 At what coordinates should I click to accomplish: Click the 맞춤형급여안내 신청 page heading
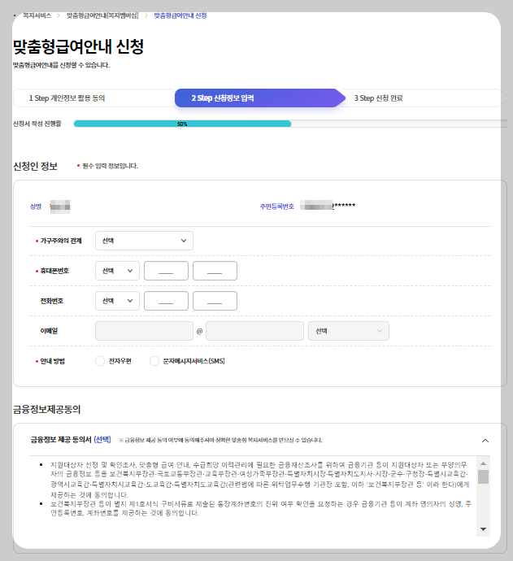coord(78,46)
